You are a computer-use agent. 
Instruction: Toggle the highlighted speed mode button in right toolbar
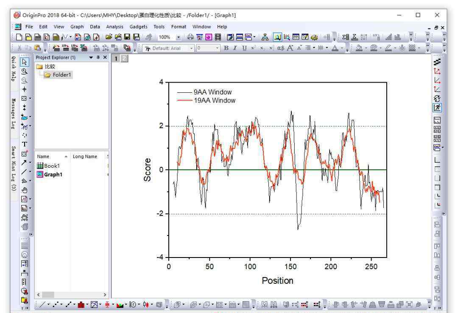click(x=437, y=108)
